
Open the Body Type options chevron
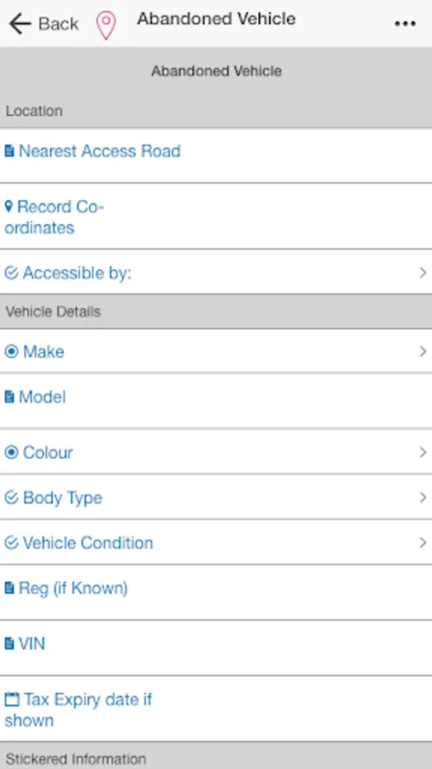tap(423, 497)
